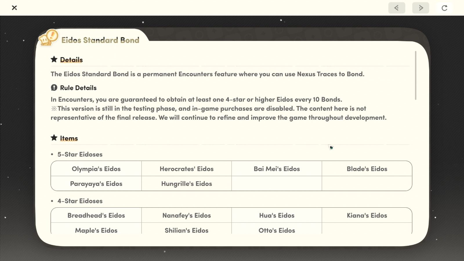Close the webview with the X icon

tap(14, 8)
